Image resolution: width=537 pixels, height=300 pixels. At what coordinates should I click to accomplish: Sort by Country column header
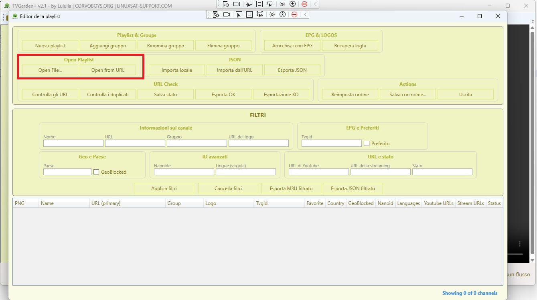336,203
